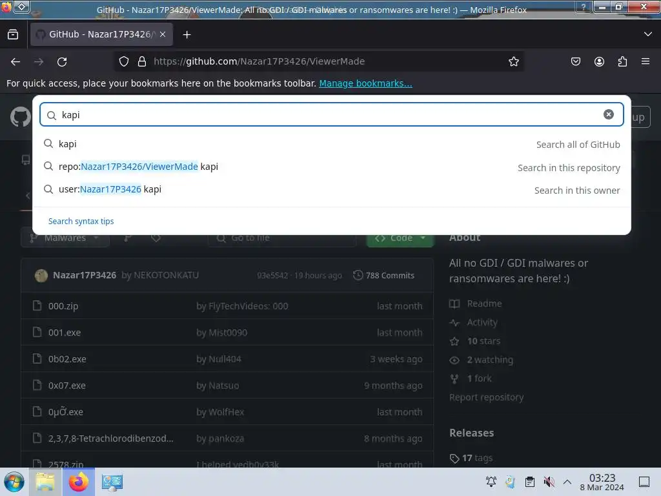661x496 pixels.
Task: Open Firefox extensions panel
Action: pos(622,61)
